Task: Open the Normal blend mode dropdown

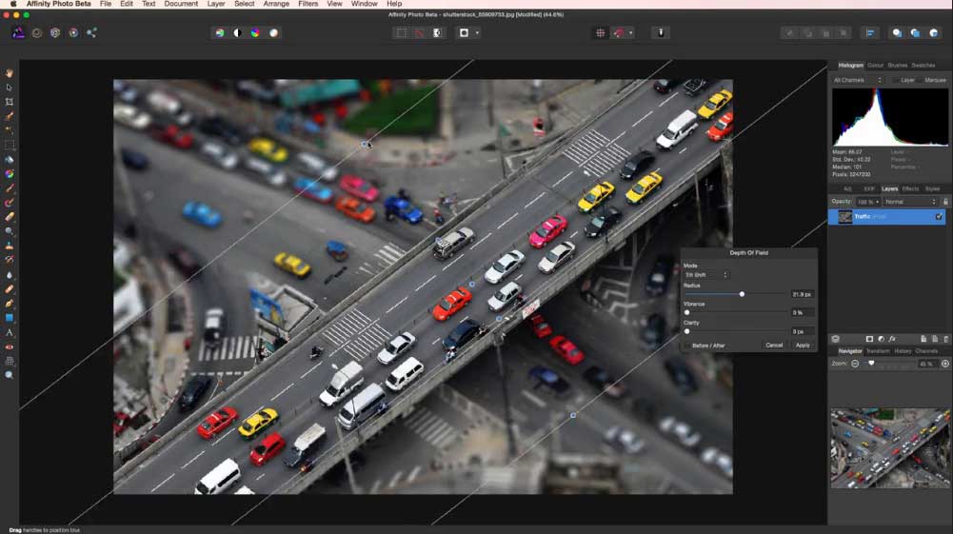Action: pos(910,202)
